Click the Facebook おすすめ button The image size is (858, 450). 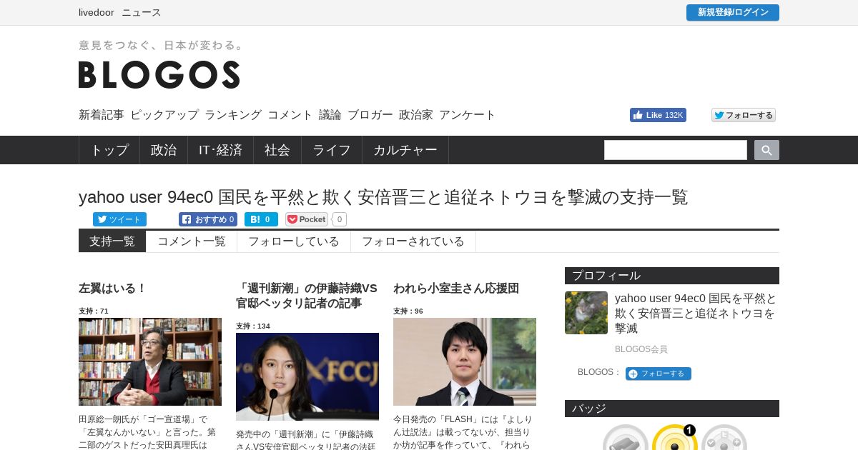tap(208, 219)
